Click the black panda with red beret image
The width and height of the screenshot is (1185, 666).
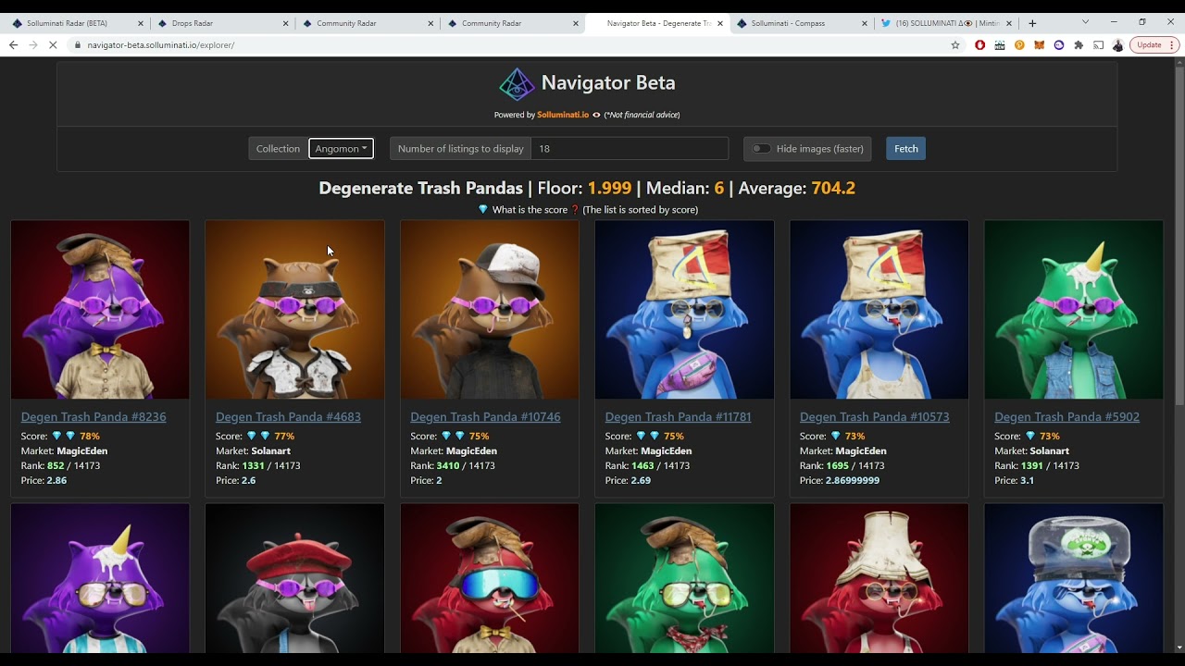294,579
